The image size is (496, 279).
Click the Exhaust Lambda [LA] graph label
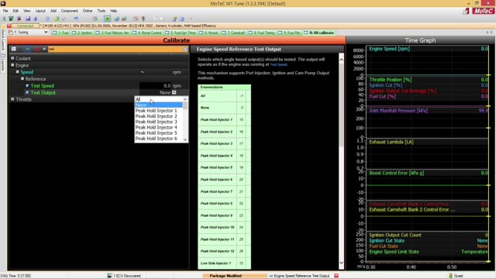pos(391,142)
